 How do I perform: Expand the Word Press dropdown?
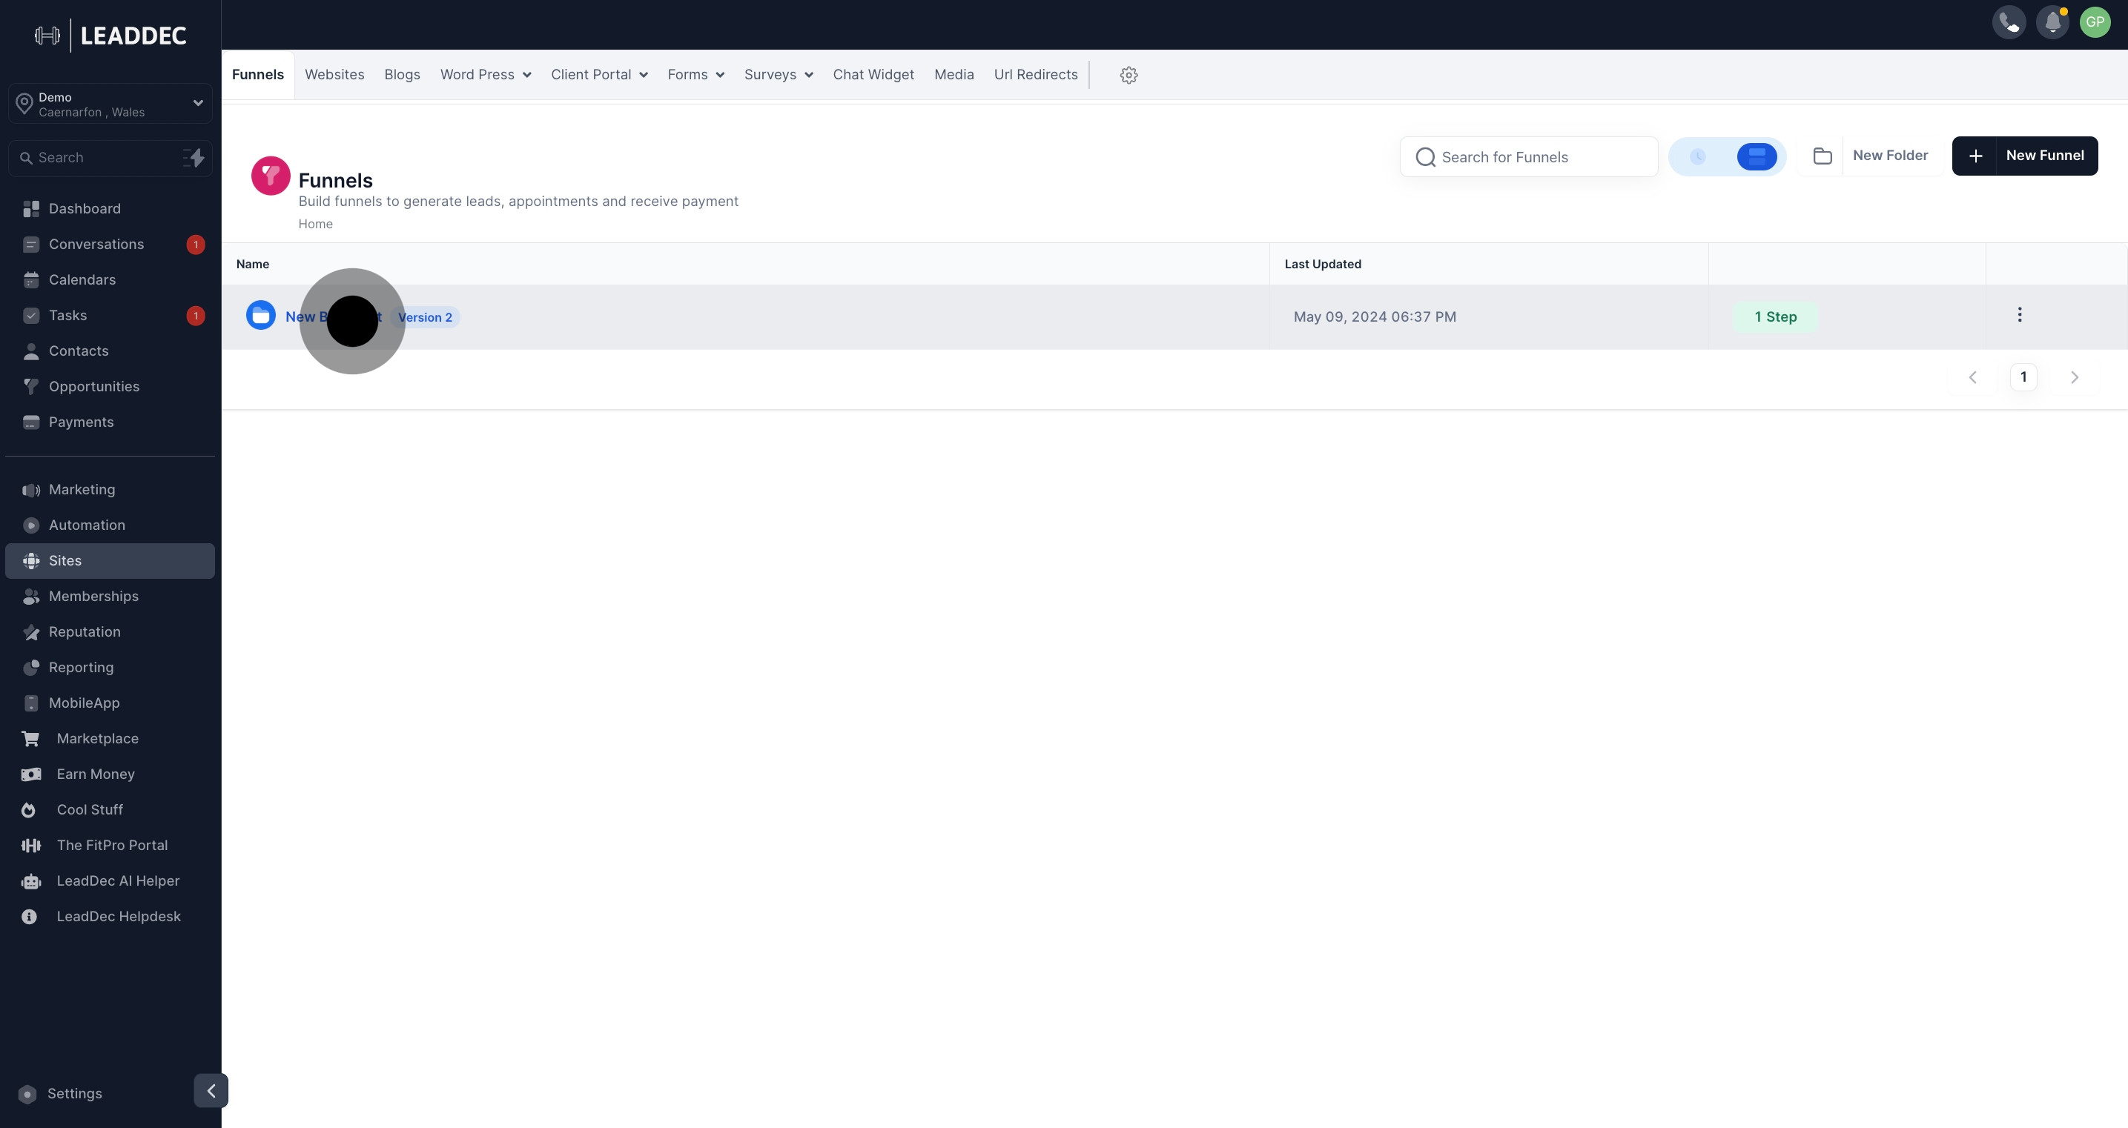click(x=485, y=75)
